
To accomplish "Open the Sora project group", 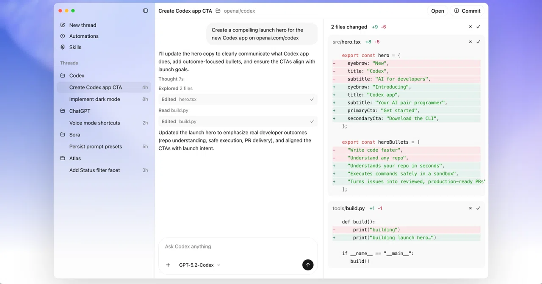I will (x=104, y=135).
